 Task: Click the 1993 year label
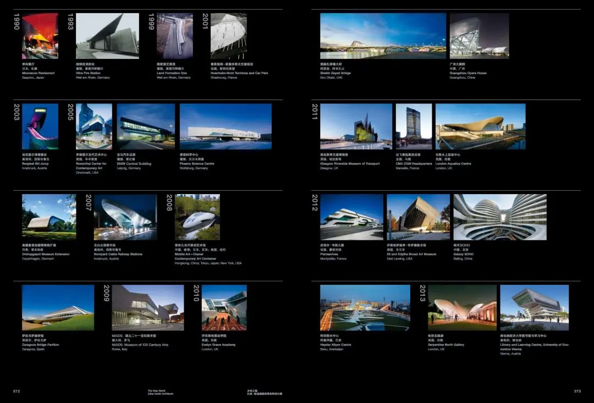(70, 21)
